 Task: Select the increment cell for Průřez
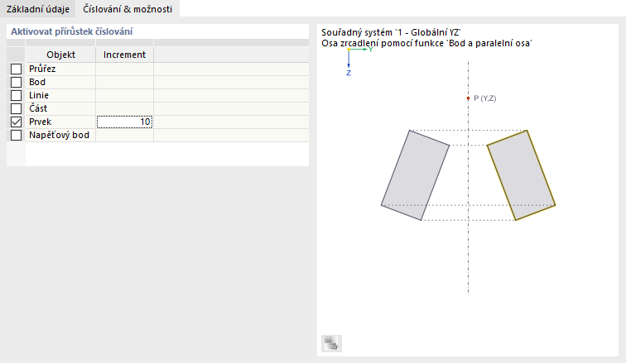(124, 69)
